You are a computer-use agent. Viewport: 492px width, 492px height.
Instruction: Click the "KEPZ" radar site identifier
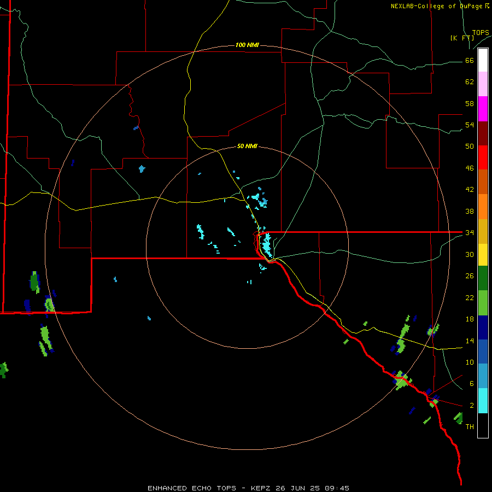[x=261, y=488]
